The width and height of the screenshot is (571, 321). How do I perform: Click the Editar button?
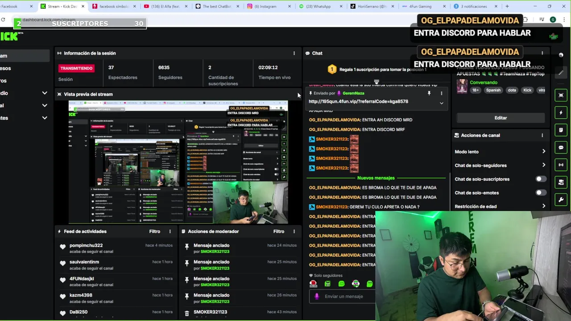(x=501, y=118)
